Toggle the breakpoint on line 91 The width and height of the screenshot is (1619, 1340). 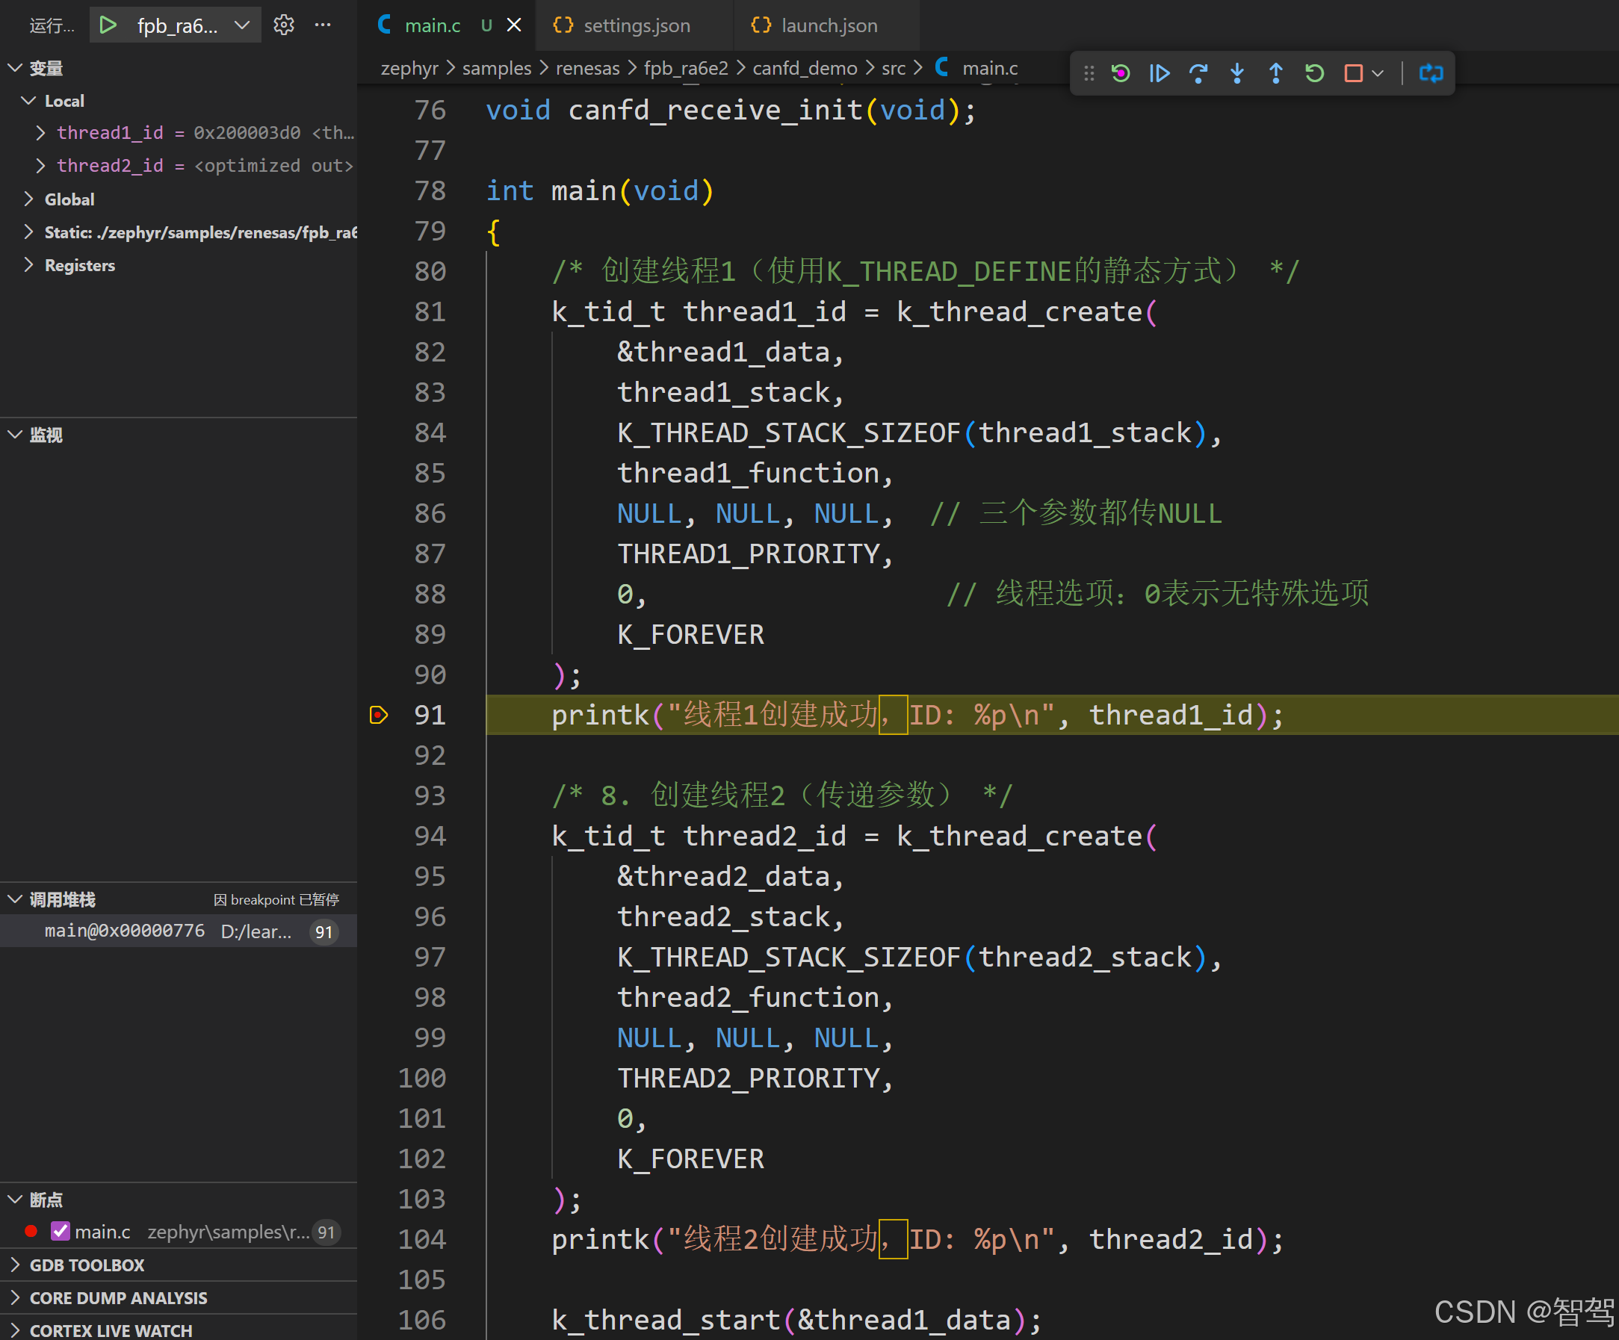(x=379, y=715)
